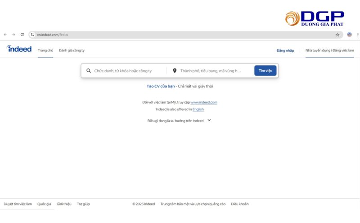Click the Tìm việc button

point(265,71)
